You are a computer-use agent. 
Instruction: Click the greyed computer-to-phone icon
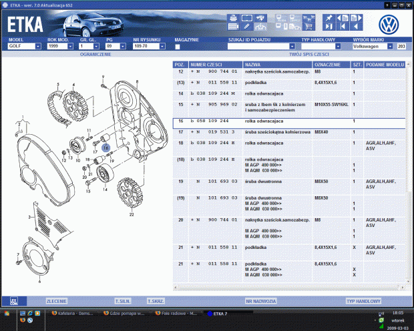tap(282, 27)
